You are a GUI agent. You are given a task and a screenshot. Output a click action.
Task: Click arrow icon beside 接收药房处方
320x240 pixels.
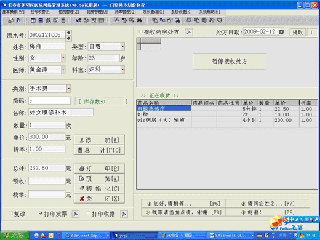pyautogui.click(x=189, y=33)
